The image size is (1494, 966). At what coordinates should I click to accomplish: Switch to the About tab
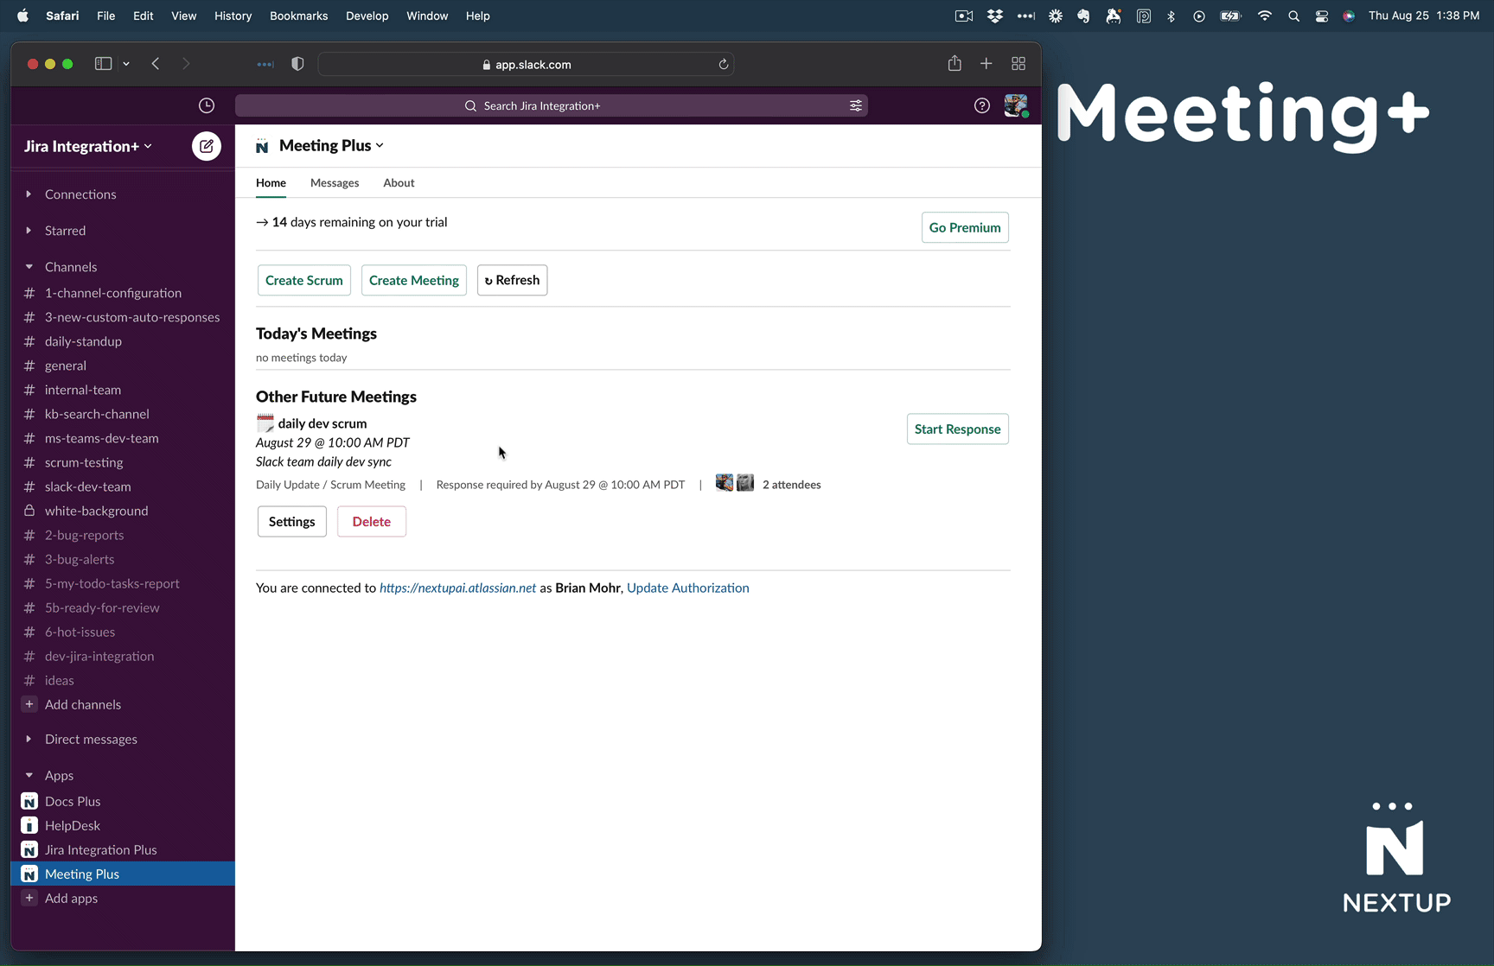[x=399, y=182]
